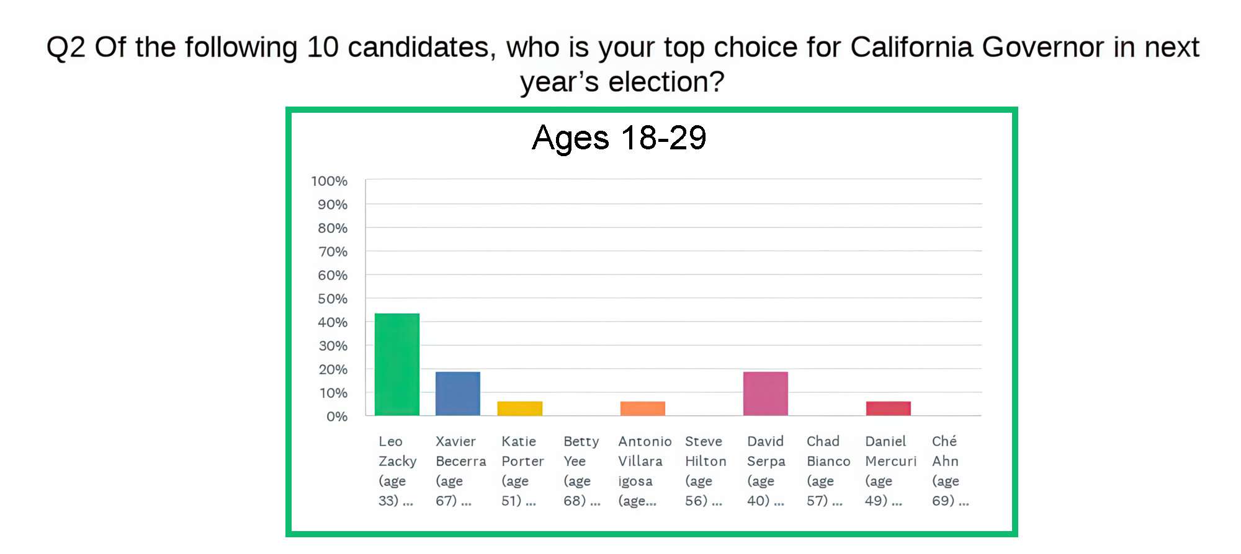The width and height of the screenshot is (1241, 554).
Task: Select the Daniel Mercuri axis label
Action: click(x=890, y=471)
